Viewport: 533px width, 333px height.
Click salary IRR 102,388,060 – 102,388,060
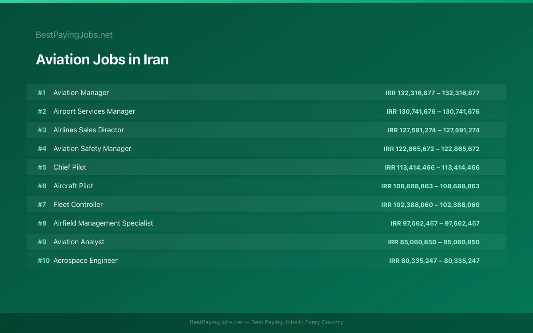[x=430, y=205]
